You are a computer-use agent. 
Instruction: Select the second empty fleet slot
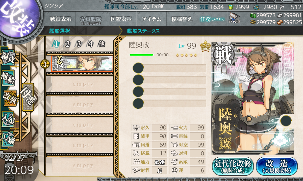click(x=80, y=104)
